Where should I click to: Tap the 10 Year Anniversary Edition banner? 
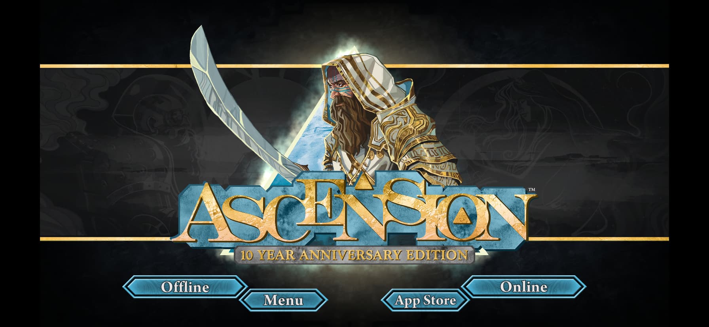(x=354, y=254)
